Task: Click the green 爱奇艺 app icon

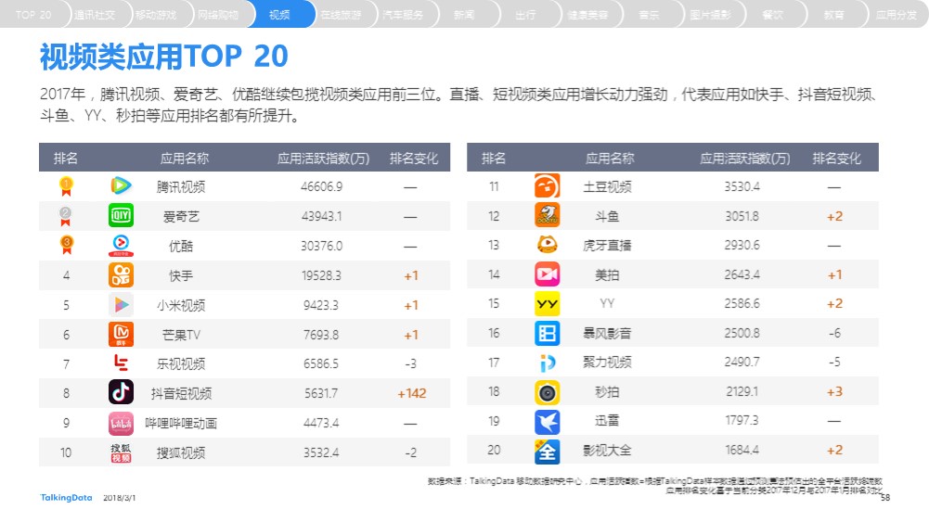Action: tap(121, 215)
